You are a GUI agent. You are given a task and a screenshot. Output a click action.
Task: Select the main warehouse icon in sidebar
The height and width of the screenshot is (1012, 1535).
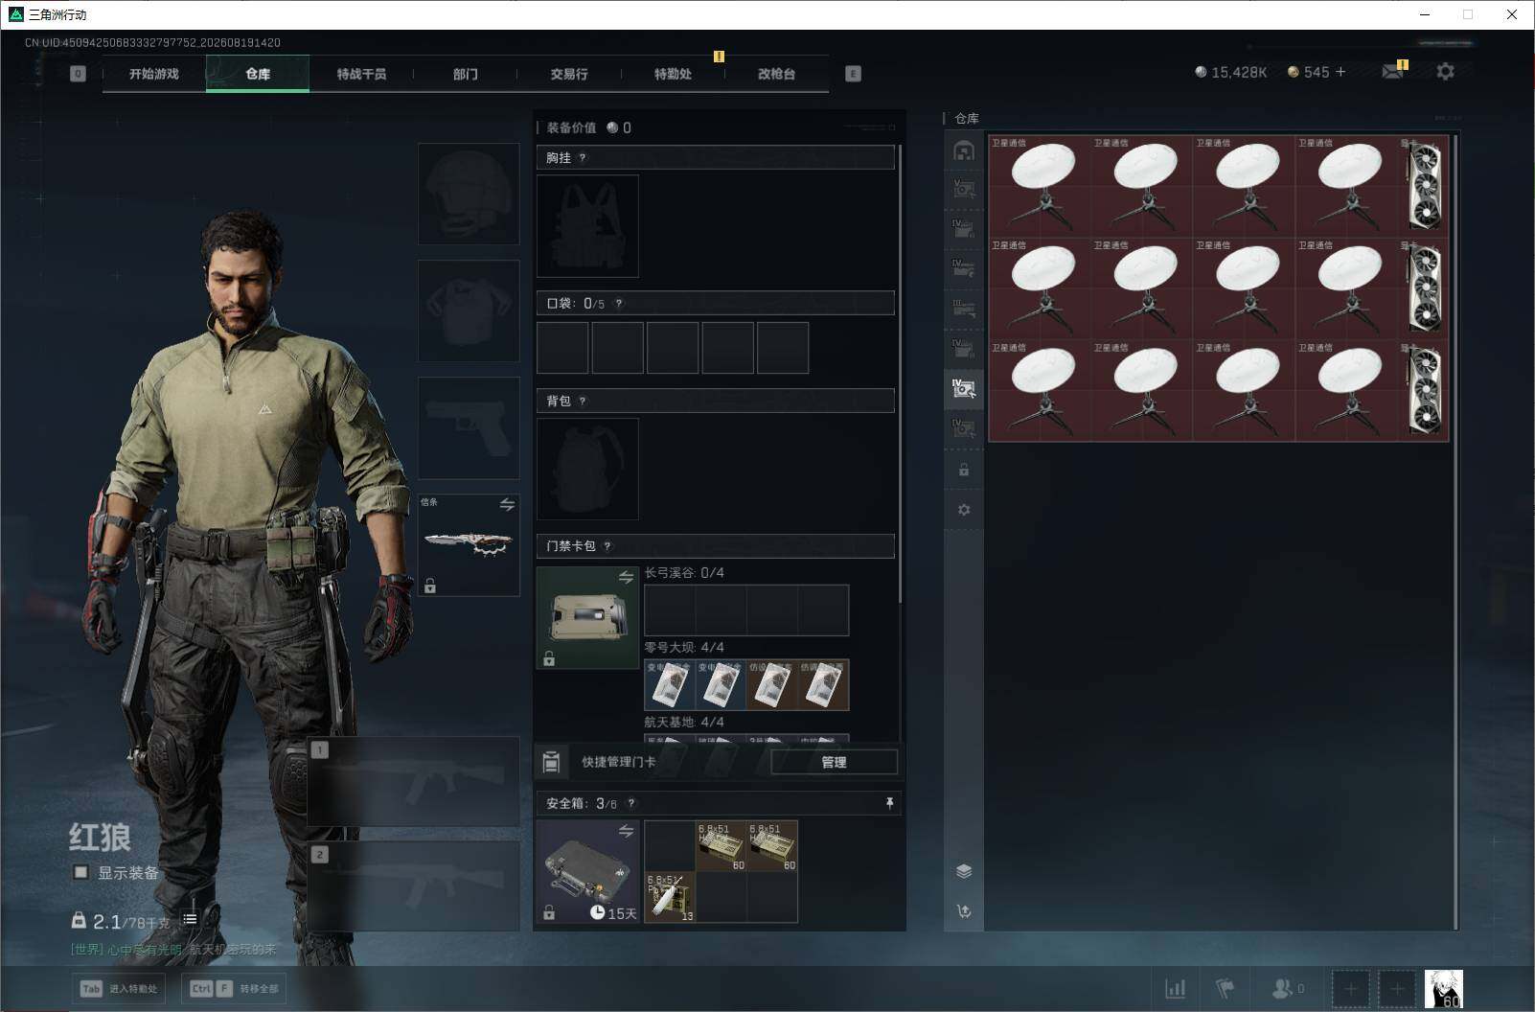click(x=964, y=150)
